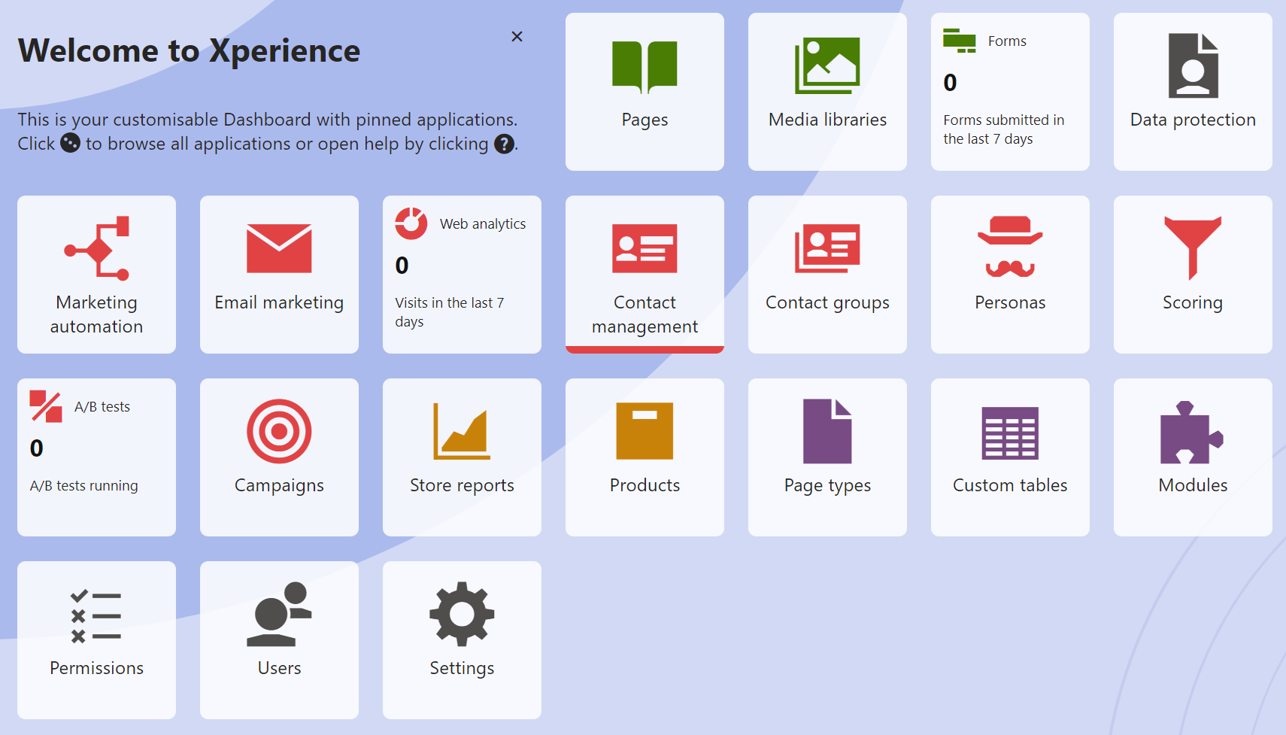Image resolution: width=1286 pixels, height=735 pixels.
Task: Click the 'A/B tests' widget title
Action: [102, 407]
